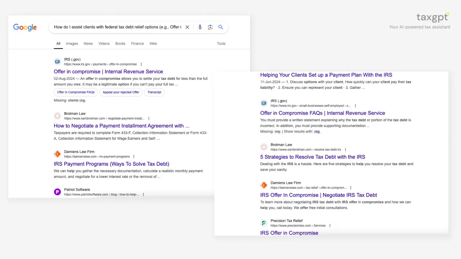Open 5 Strategies to Resolve Tax Debt with the IRS
The width and height of the screenshot is (461, 259).
313,157
